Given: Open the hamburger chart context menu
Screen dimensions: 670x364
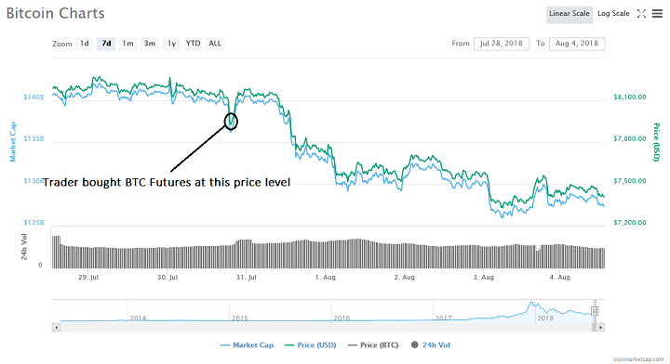Looking at the screenshot, I should click(657, 14).
